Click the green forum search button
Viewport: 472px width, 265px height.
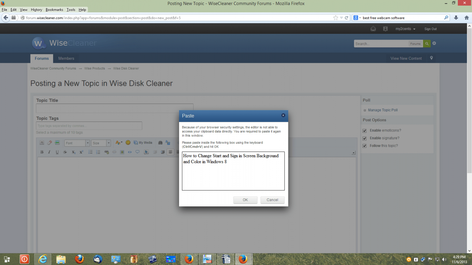427,43
